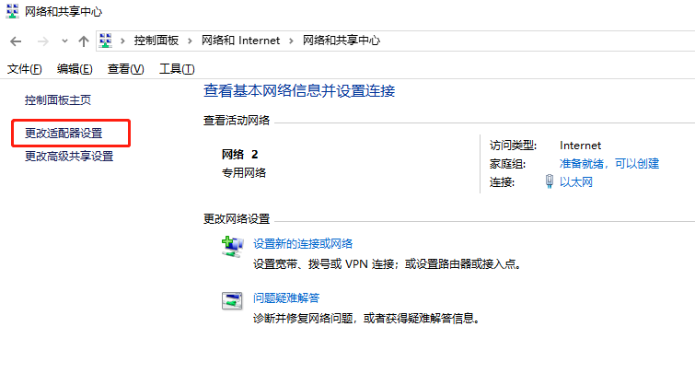Screen dimensions: 695x385
Task: Click the description 诊断并修复网络问题
Action: [367, 319]
